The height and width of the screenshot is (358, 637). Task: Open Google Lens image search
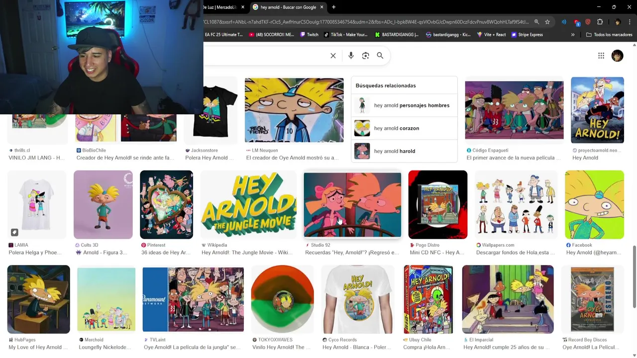pyautogui.click(x=366, y=56)
